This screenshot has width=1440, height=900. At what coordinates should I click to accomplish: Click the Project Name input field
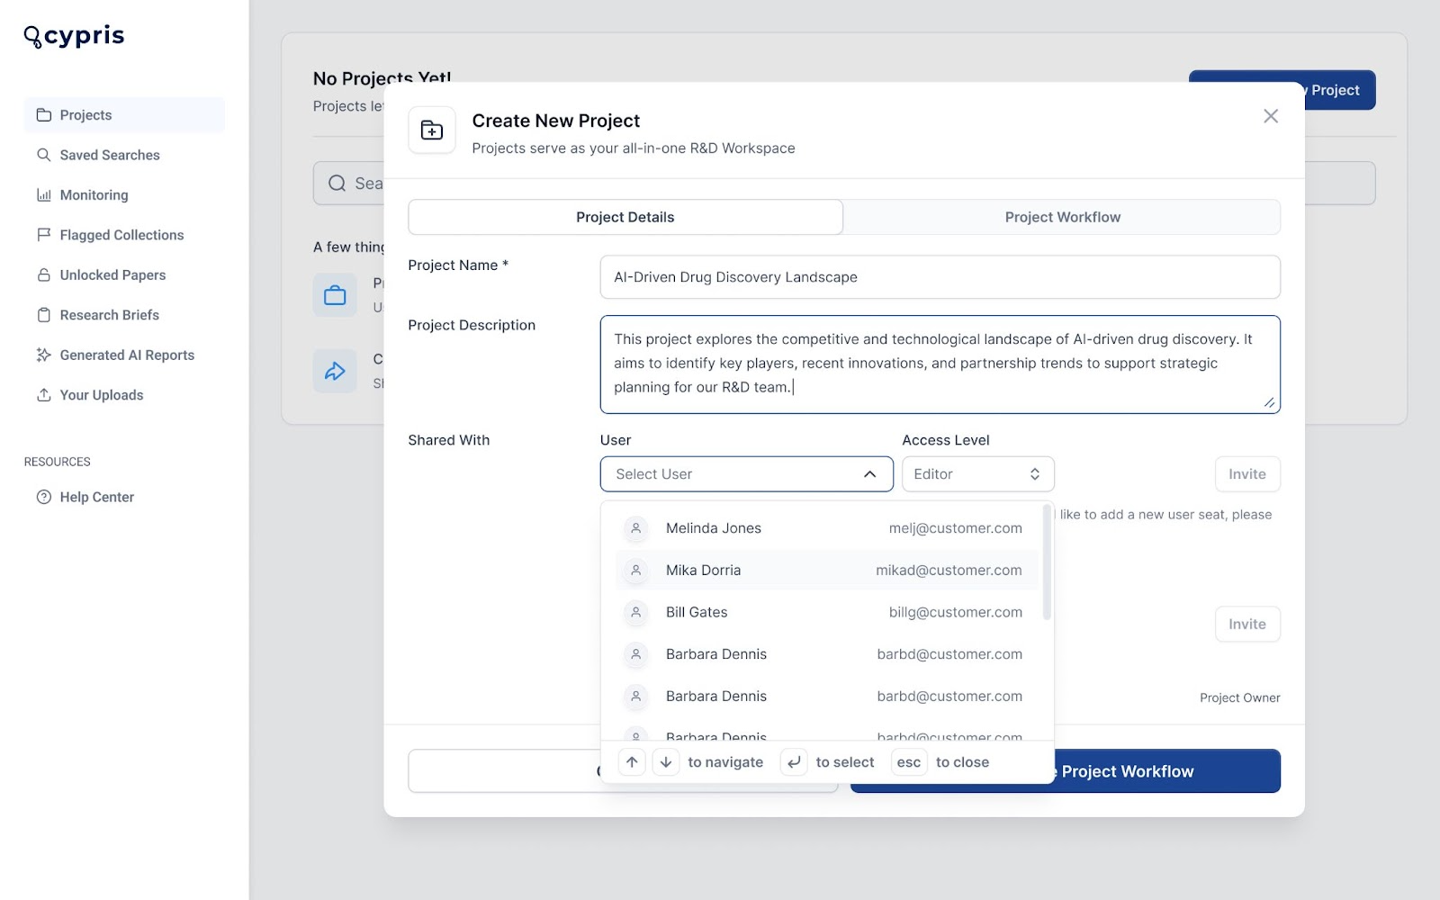(x=940, y=277)
